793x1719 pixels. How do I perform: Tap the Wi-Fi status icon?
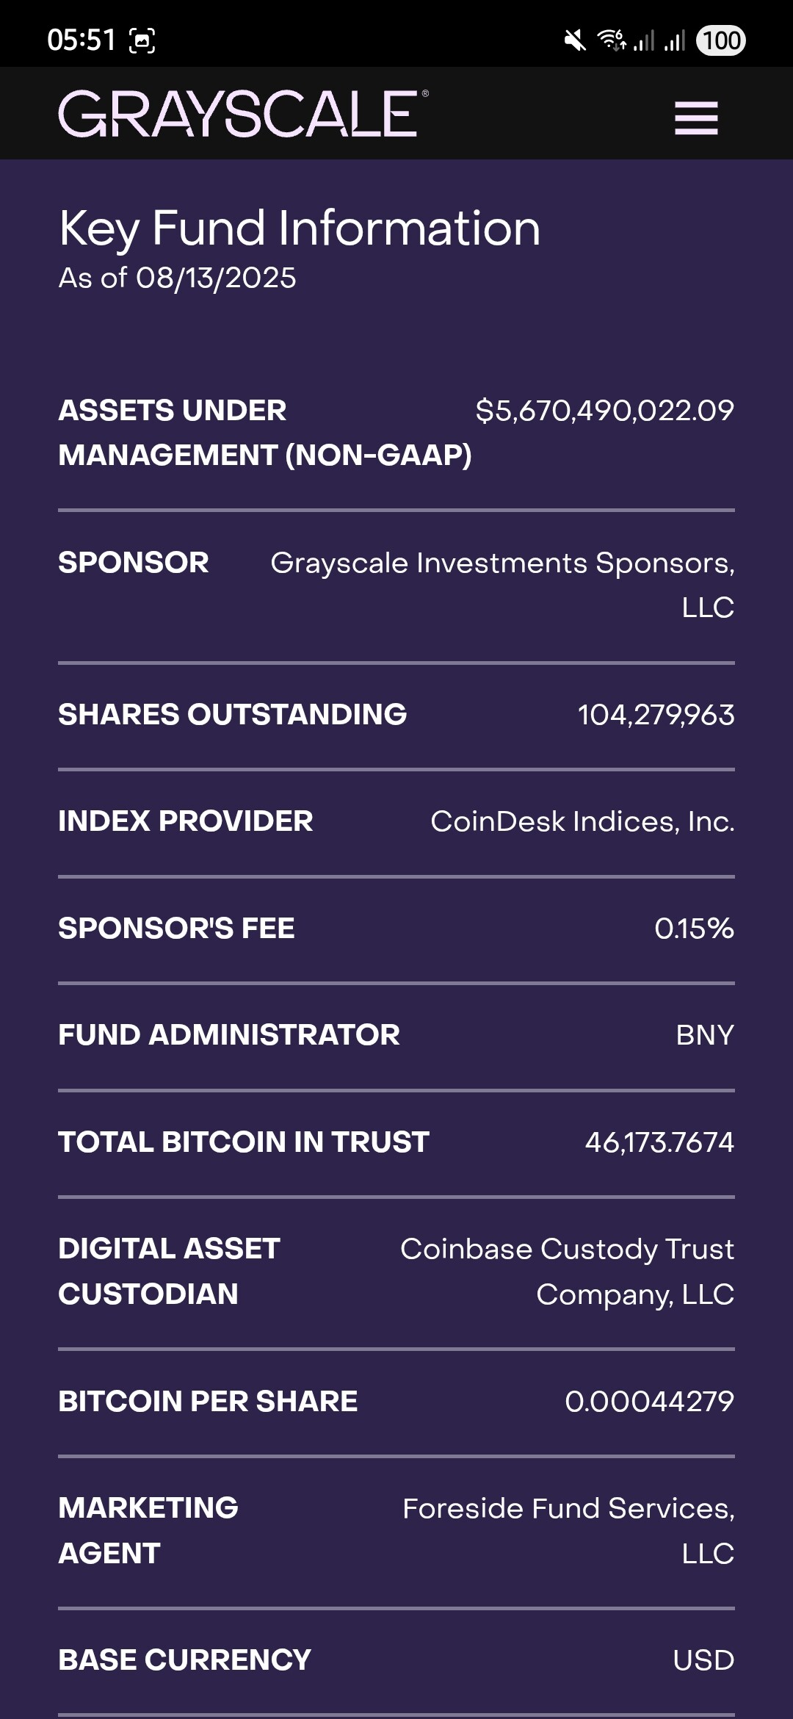pyautogui.click(x=611, y=40)
